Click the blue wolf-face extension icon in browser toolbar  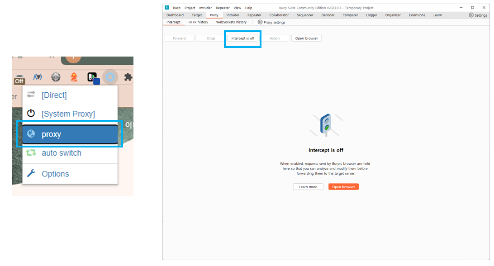38,77
